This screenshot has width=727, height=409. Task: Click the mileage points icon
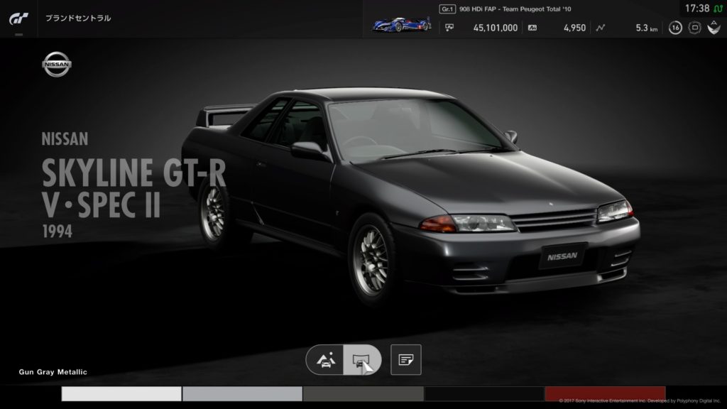[x=532, y=28]
